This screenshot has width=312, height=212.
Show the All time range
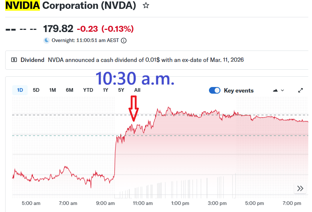(137, 90)
